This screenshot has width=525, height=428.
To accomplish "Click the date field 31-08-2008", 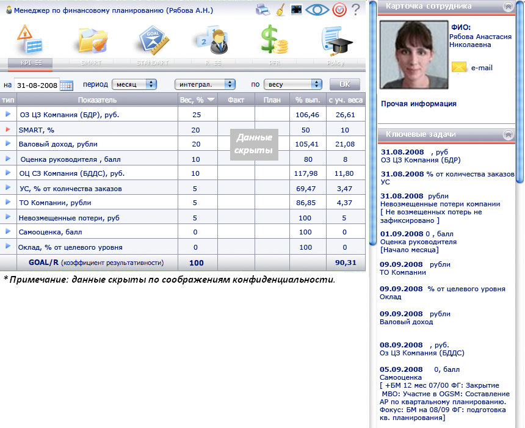I will [x=37, y=85].
